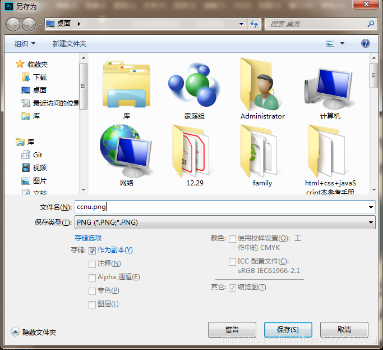Click the file list scroll down arrow
Screen dimensions: 383x350
373,190
